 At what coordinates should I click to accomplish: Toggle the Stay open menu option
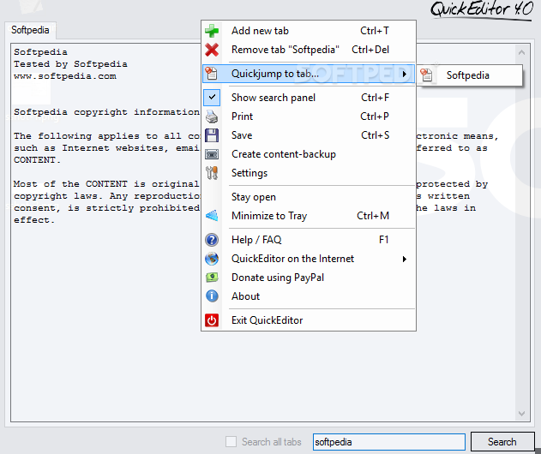(x=309, y=197)
